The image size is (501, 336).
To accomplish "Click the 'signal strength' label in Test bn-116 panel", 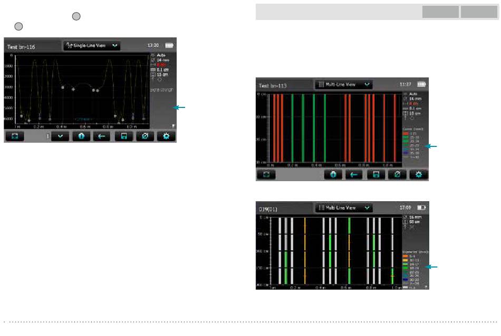I will [162, 90].
